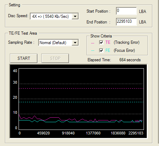Click the End Position input field
Screen dimensions: 159x146
[x=126, y=22]
